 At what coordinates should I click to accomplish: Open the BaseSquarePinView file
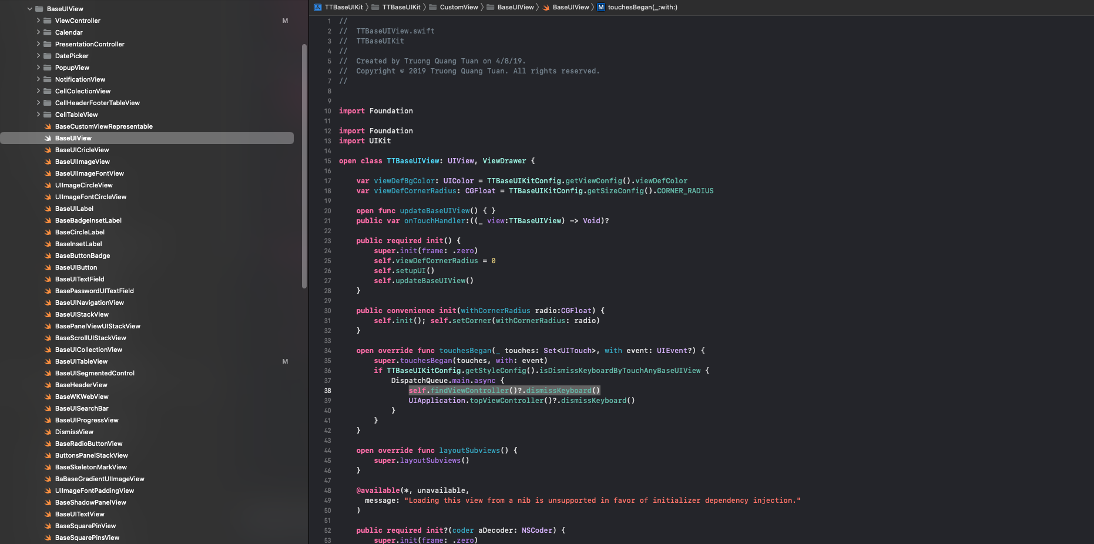[85, 526]
